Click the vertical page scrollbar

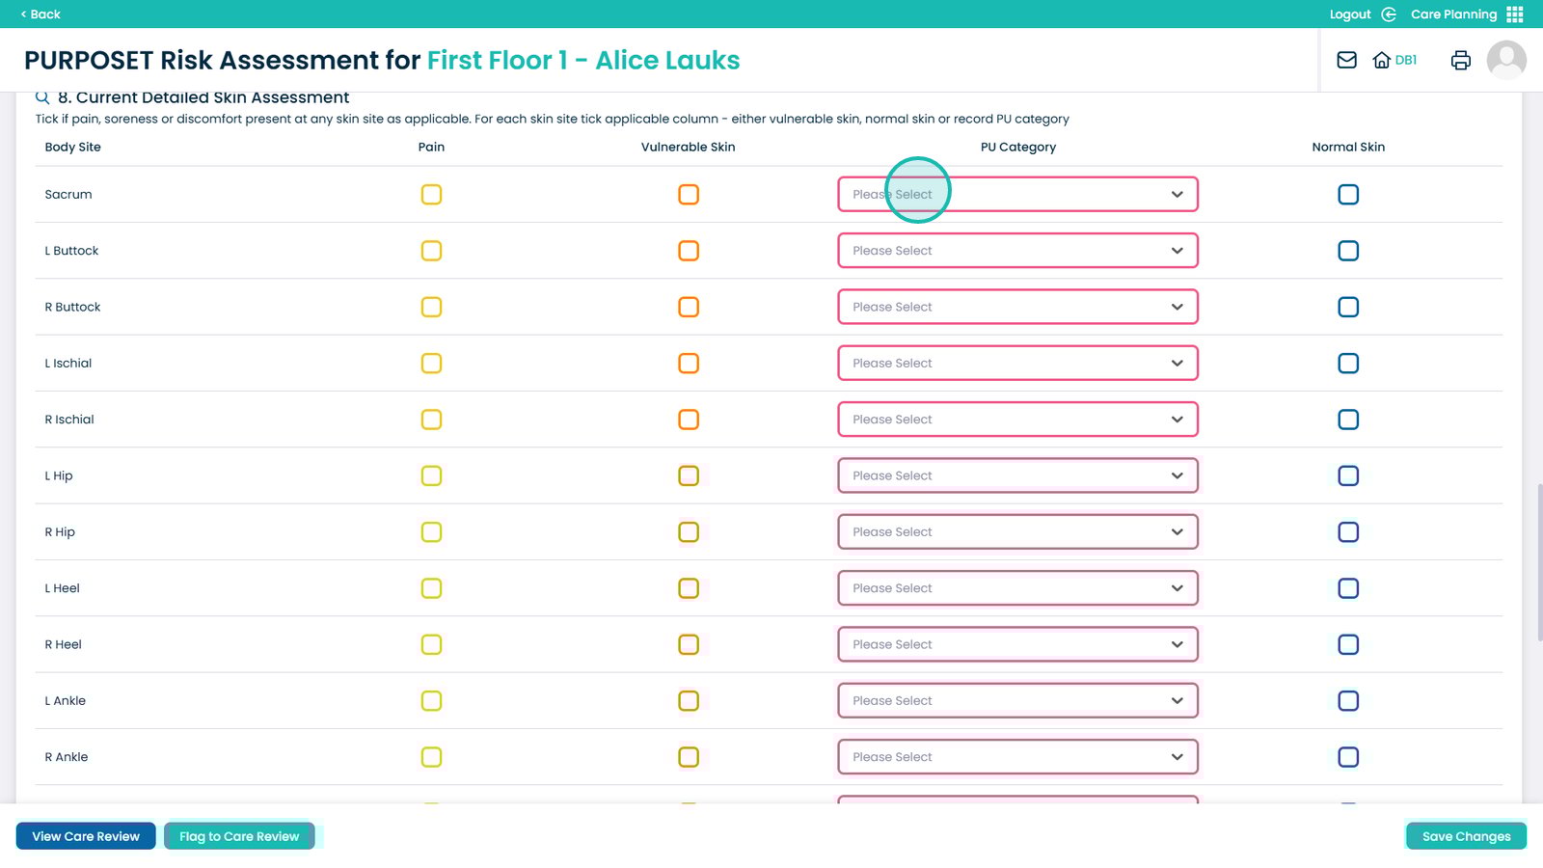[1538, 562]
